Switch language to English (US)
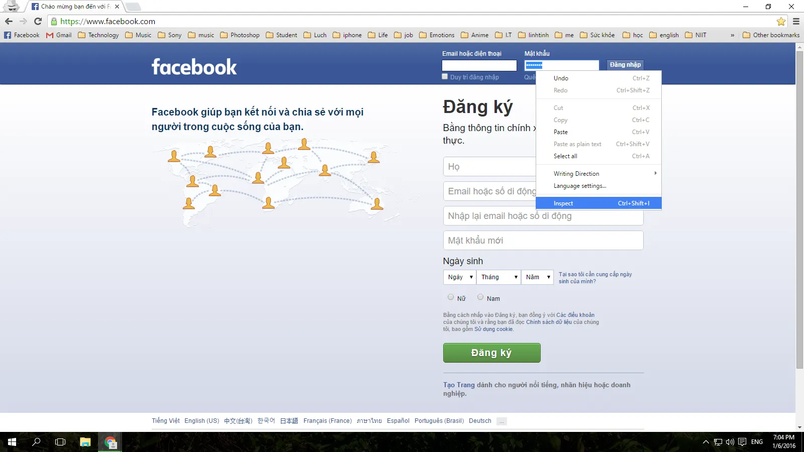The width and height of the screenshot is (804, 452). tap(202, 421)
